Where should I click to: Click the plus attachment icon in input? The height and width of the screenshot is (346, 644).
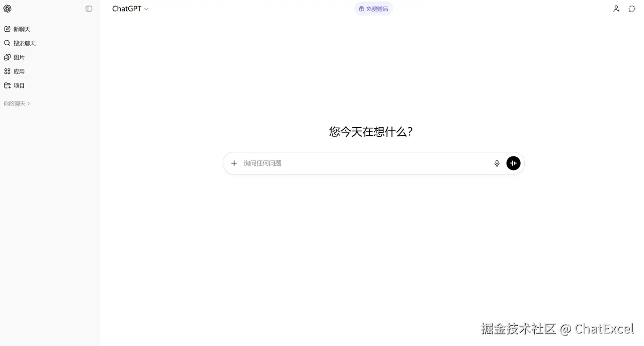pyautogui.click(x=234, y=163)
